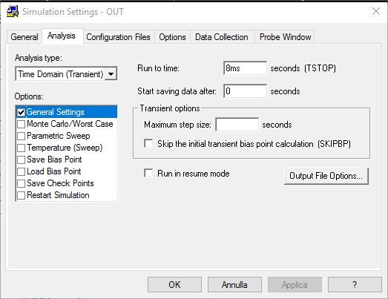Open the Configuration Files tab

tap(118, 37)
